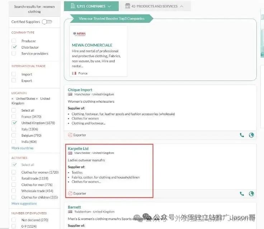Check Select all under Location

coord(14,110)
